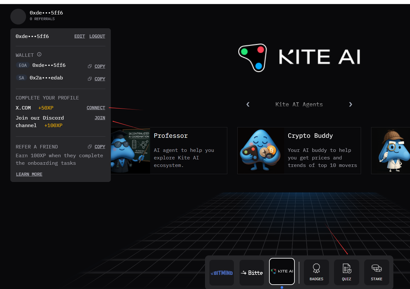Click EDIT to modify your profile name
410x289 pixels.
point(79,36)
